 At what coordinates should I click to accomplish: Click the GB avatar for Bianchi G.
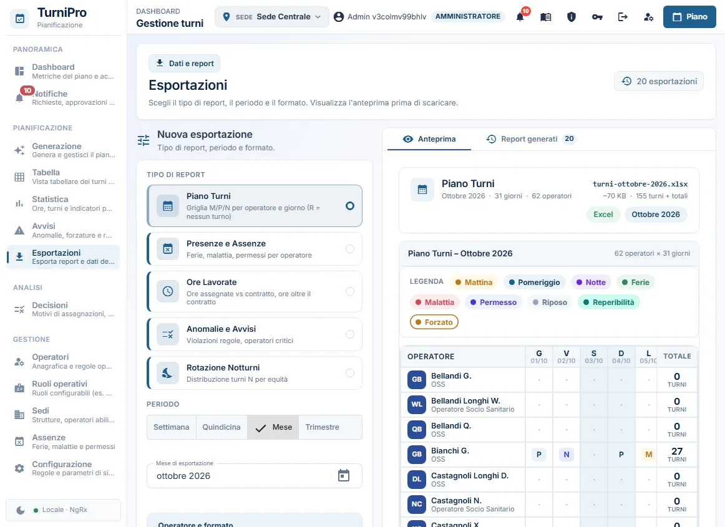point(417,454)
